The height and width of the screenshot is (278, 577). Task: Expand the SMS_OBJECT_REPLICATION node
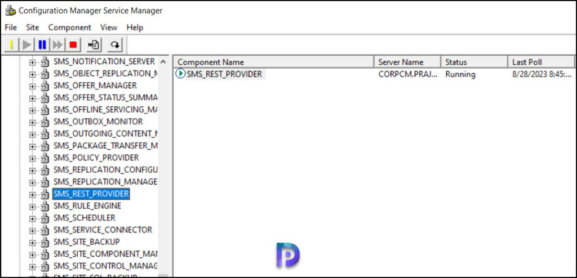[x=32, y=75]
